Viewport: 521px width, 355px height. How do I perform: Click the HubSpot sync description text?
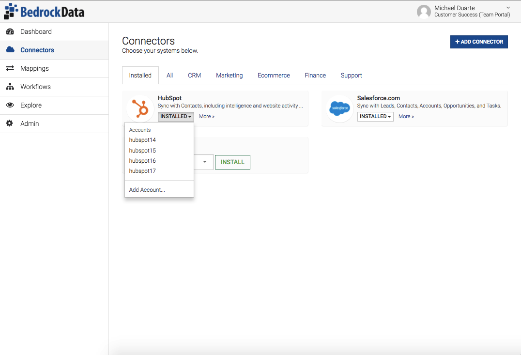click(230, 106)
